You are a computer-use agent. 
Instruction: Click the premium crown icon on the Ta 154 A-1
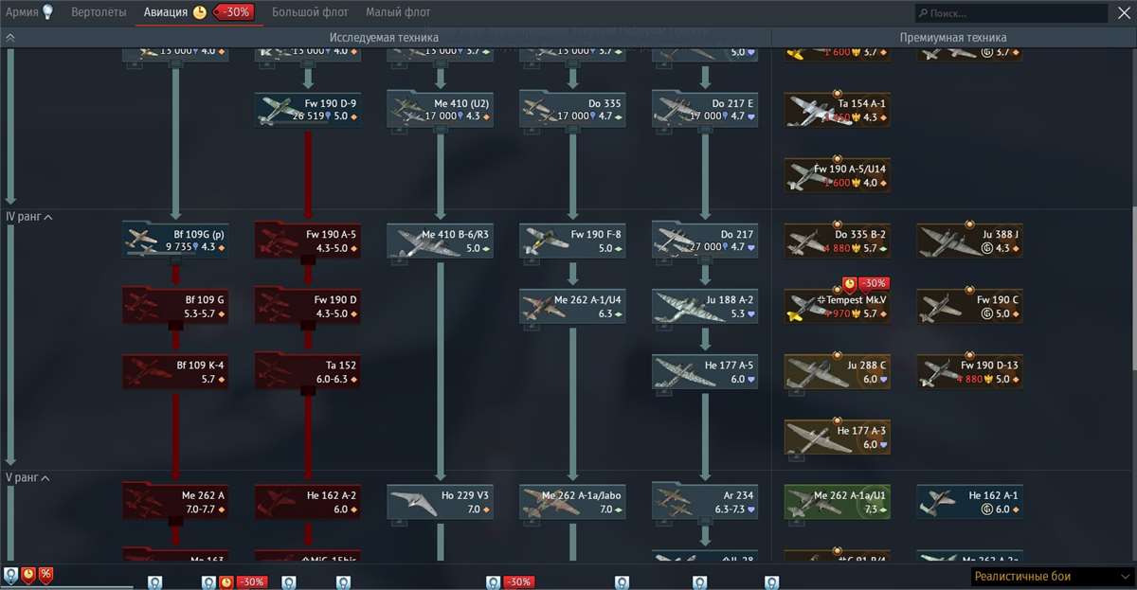[x=855, y=117]
